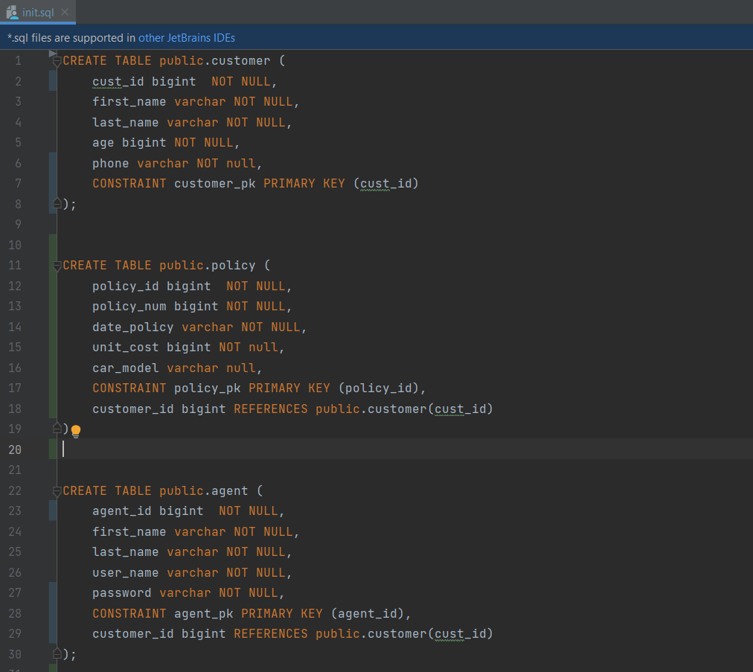The width and height of the screenshot is (753, 672).
Task: Click 'user_name' column name
Action: point(125,572)
